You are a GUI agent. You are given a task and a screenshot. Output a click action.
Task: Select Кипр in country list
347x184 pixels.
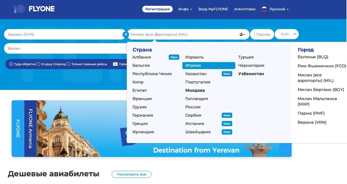click(138, 82)
